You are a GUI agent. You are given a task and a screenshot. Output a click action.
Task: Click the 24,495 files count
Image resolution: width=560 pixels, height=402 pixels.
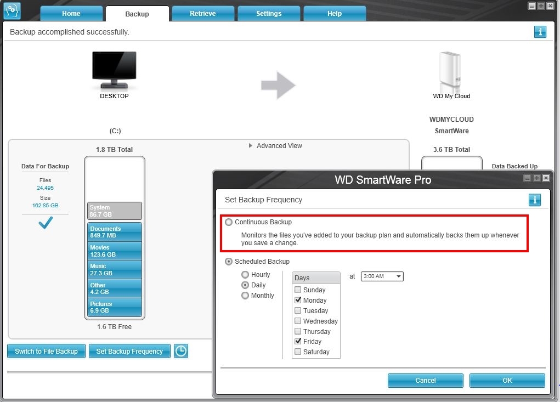pos(45,188)
